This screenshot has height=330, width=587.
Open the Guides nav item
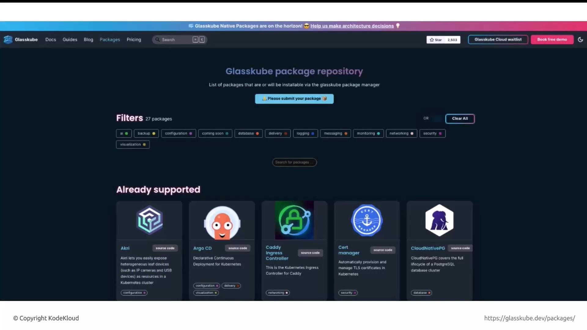click(70, 39)
